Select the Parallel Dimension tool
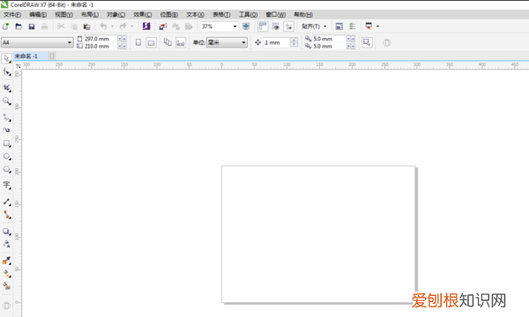Screen dimensions: 529x317 click(x=6, y=202)
